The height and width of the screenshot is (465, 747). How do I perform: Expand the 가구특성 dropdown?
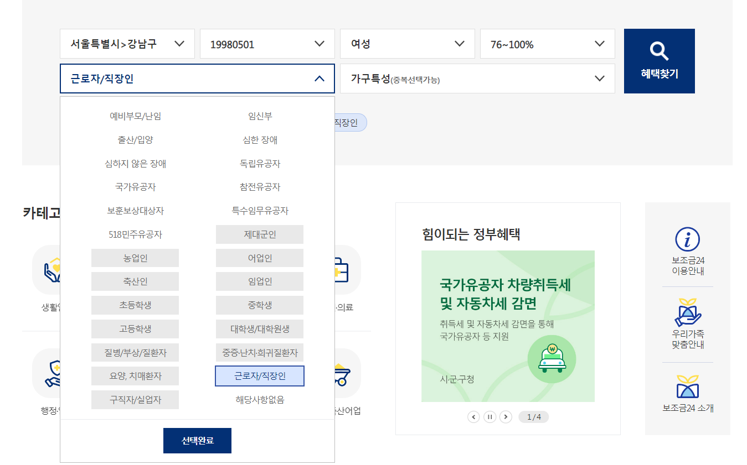pyautogui.click(x=477, y=79)
